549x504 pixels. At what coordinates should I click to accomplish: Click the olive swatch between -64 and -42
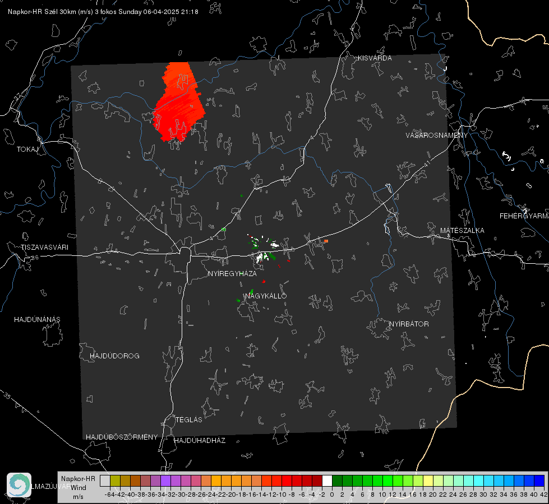(115, 480)
